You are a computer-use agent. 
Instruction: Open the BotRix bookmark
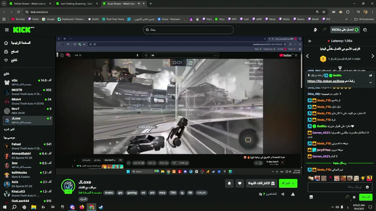93,19
